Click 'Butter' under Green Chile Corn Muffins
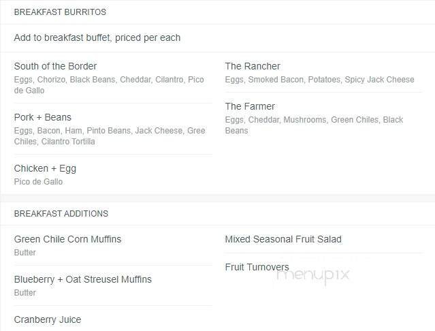The image size is (435, 331). point(25,253)
